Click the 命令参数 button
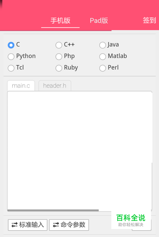The width and height of the screenshot is (159, 237). tap(69, 225)
